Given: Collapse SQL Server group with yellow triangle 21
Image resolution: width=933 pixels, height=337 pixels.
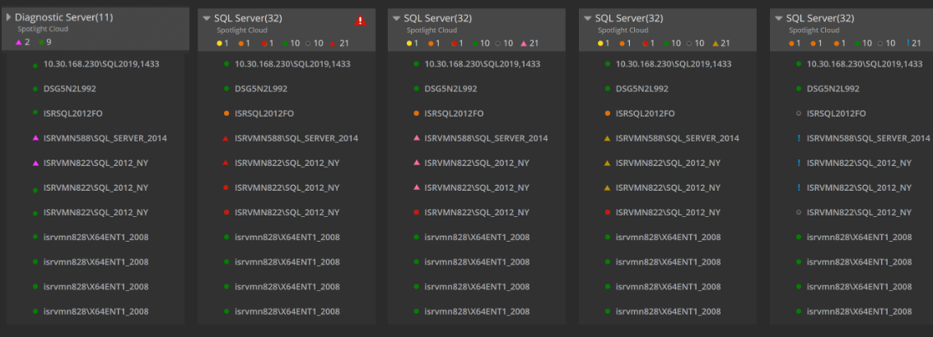Looking at the screenshot, I should pyautogui.click(x=588, y=18).
